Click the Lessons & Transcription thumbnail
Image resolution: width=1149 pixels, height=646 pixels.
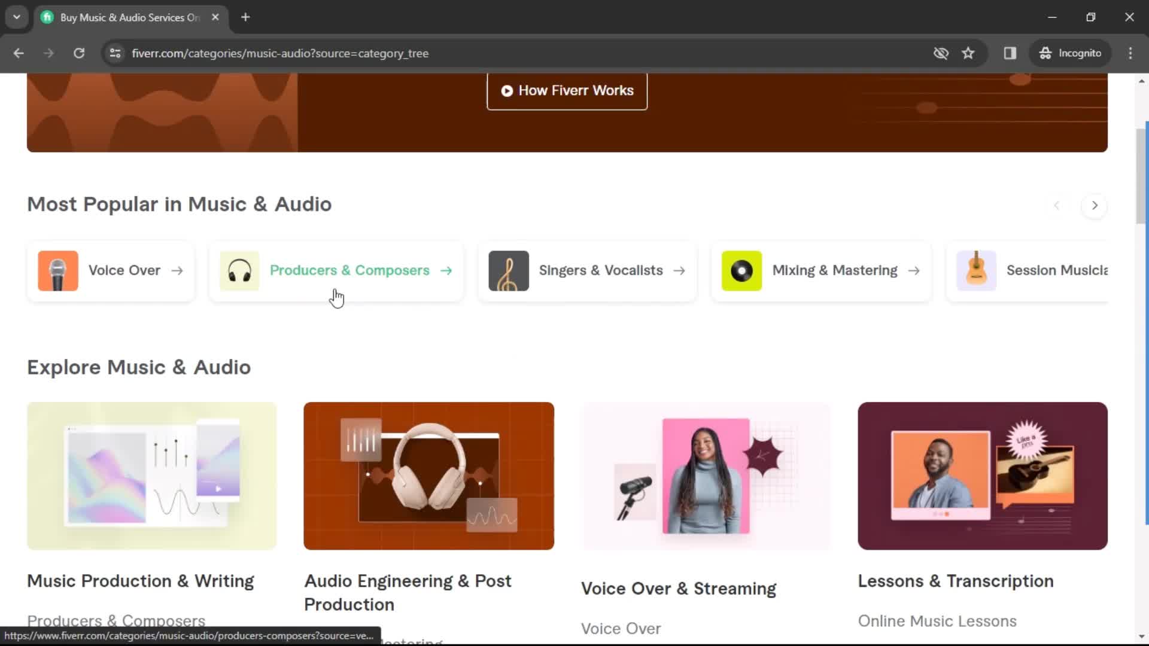[981, 476]
